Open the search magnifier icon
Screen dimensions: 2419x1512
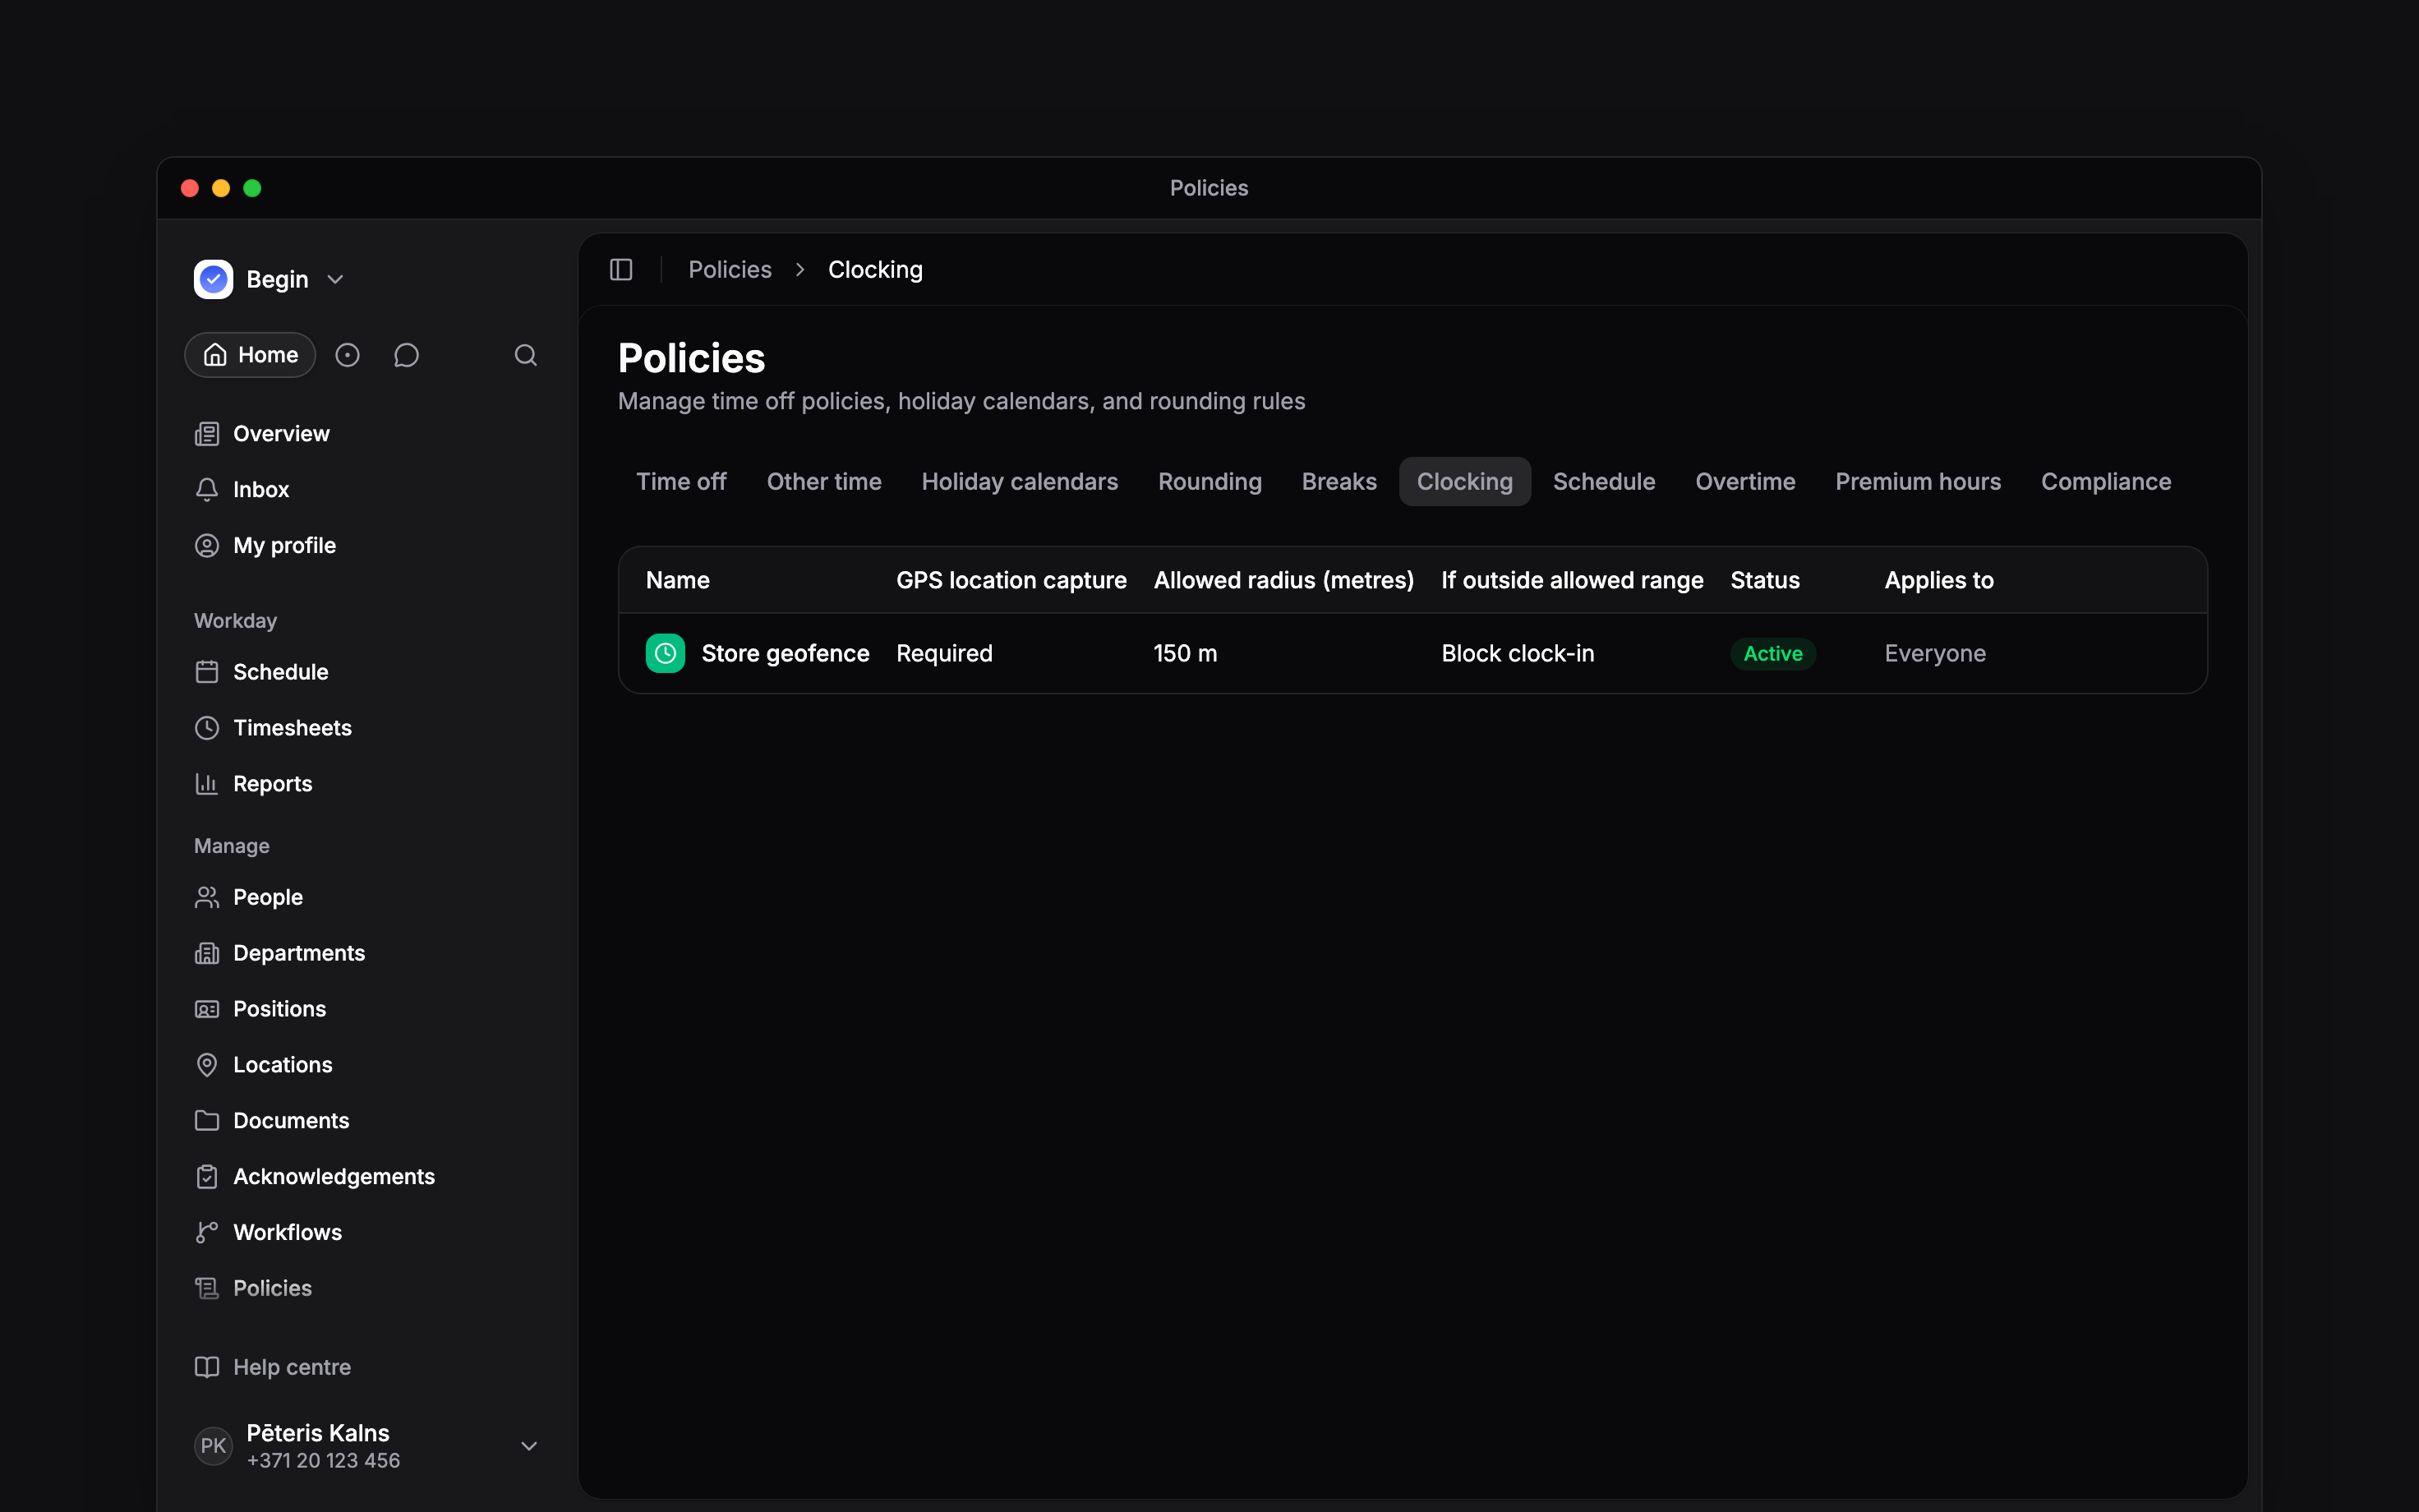526,355
